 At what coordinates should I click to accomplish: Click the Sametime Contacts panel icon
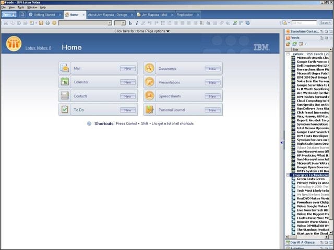tap(288, 32)
